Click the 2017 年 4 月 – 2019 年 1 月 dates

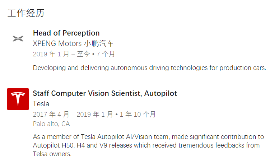point(73,115)
